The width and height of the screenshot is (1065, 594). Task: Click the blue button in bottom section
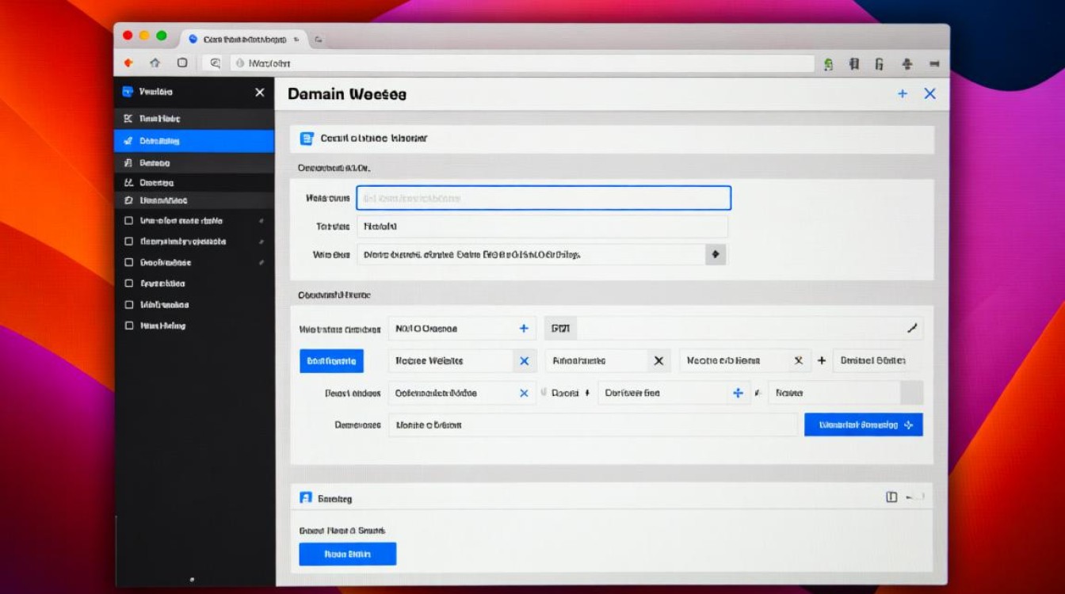click(347, 554)
